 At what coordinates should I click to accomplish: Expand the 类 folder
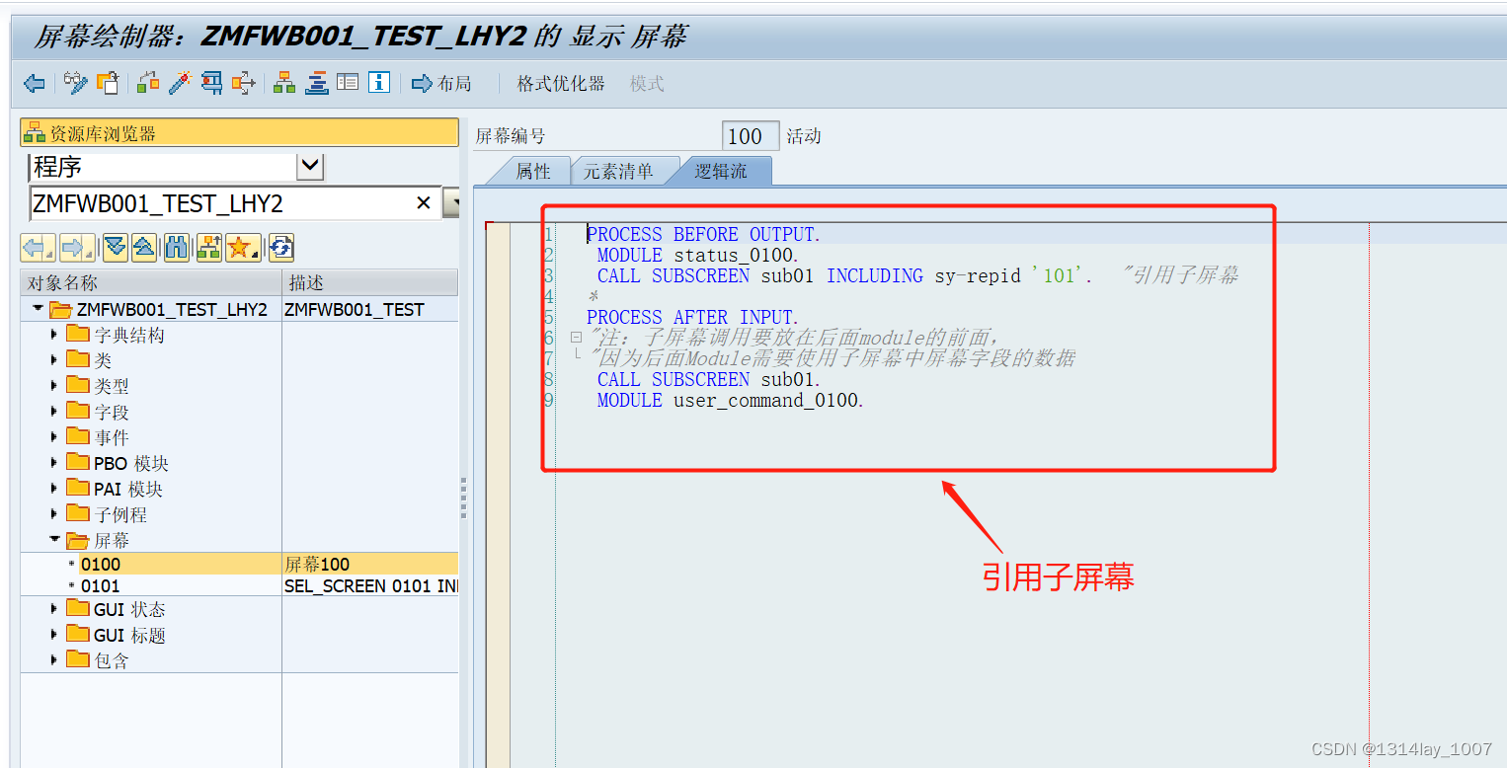54,360
